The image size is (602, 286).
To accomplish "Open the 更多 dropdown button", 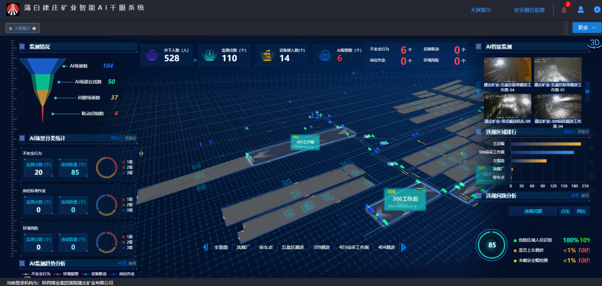I will tap(586, 28).
